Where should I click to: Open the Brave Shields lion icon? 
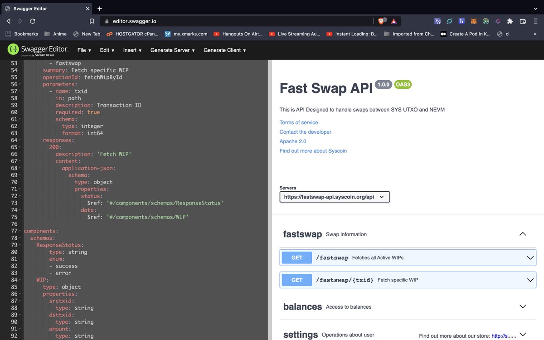(x=382, y=21)
